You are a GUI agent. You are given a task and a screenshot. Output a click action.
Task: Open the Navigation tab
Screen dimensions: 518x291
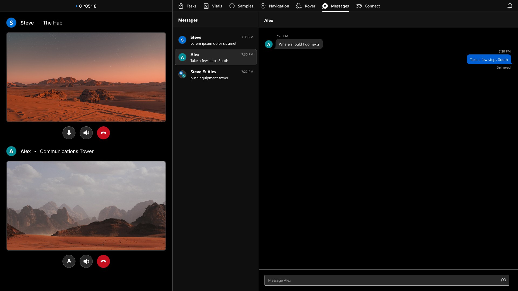point(275,6)
